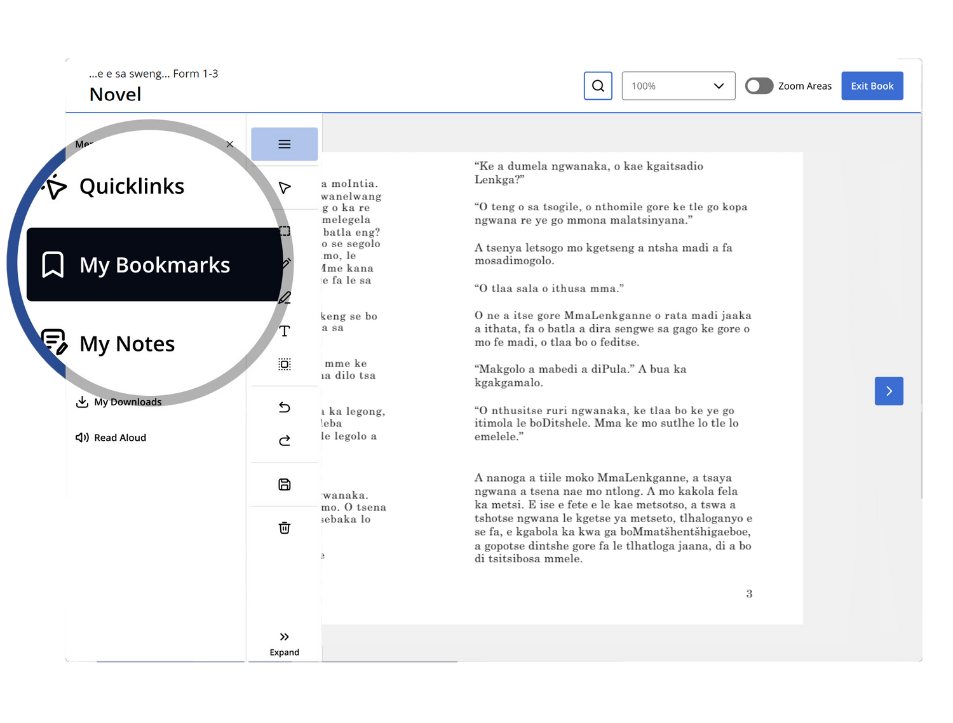The height and width of the screenshot is (723, 953).
Task: Save your annotations
Action: (x=284, y=484)
